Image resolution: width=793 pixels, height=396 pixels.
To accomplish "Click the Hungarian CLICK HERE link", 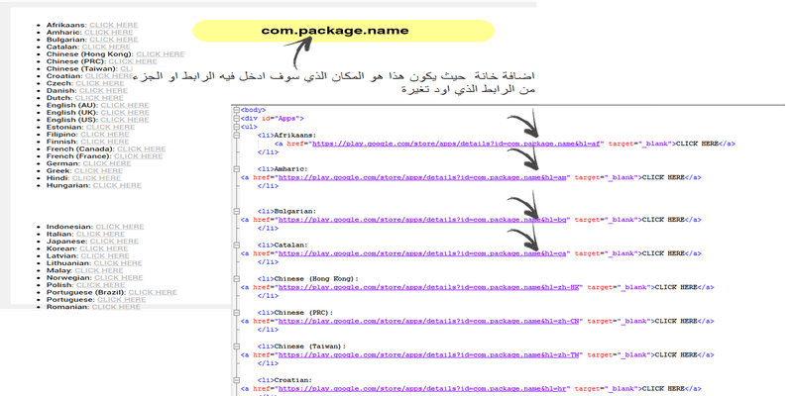I will tap(117, 186).
